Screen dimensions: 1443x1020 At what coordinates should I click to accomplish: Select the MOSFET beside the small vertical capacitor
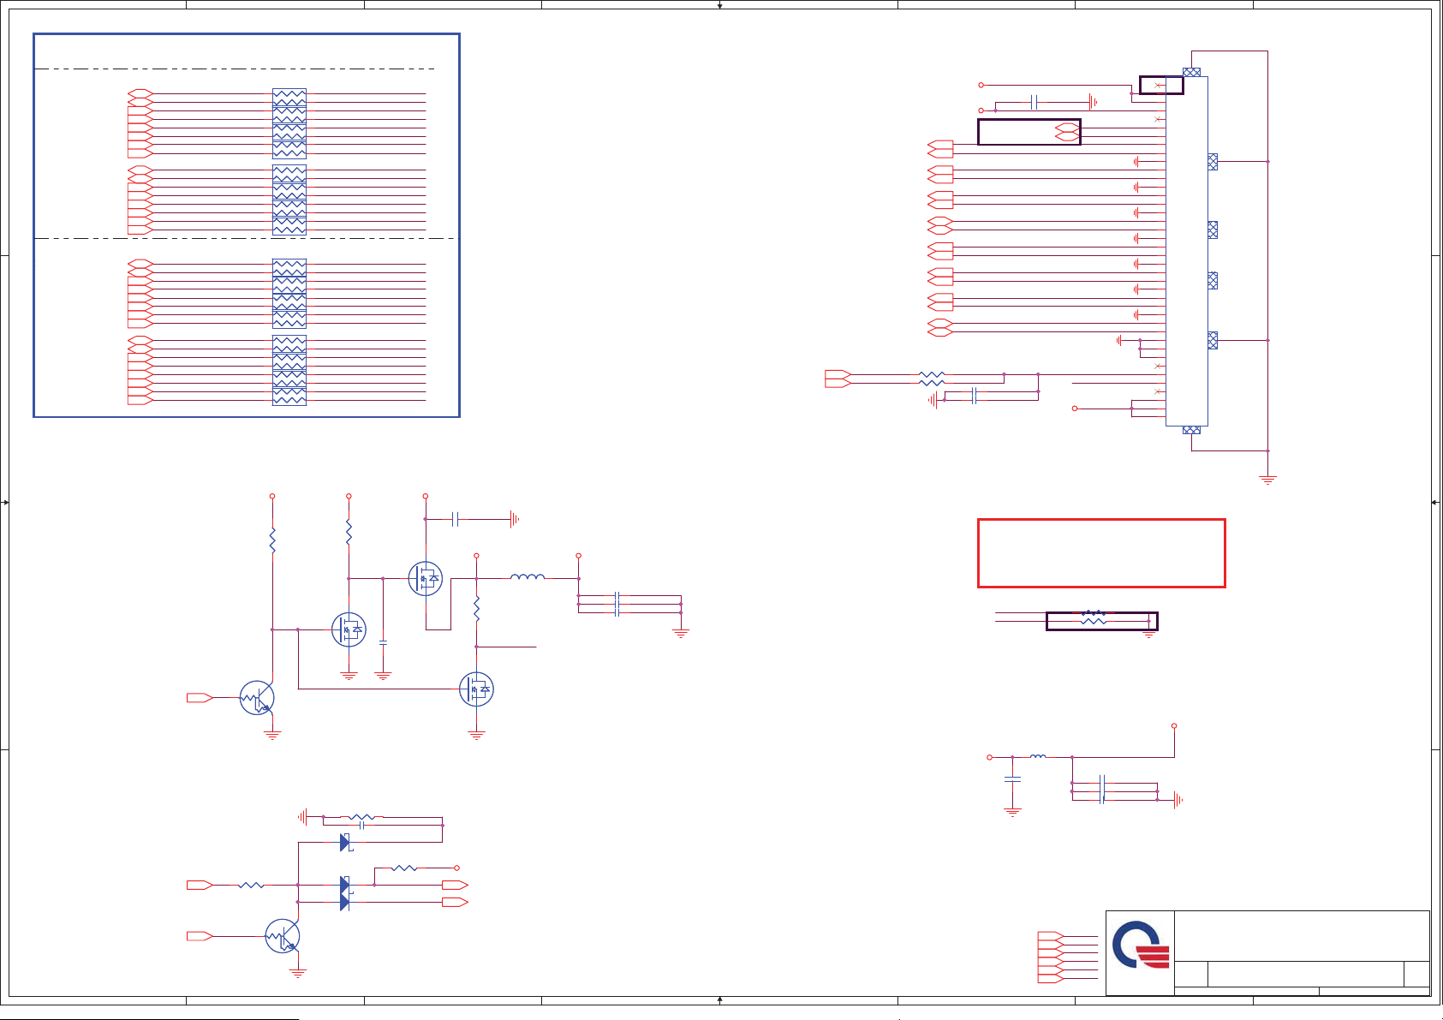349,630
